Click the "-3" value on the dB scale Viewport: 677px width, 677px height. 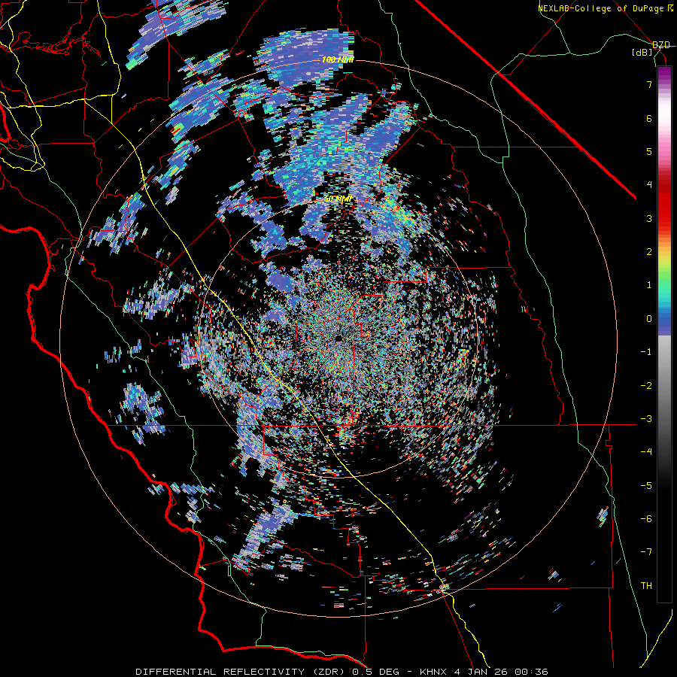646,419
